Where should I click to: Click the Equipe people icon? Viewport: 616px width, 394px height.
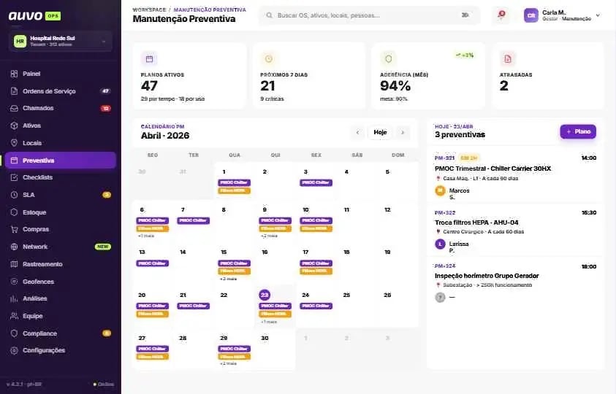[x=14, y=316]
